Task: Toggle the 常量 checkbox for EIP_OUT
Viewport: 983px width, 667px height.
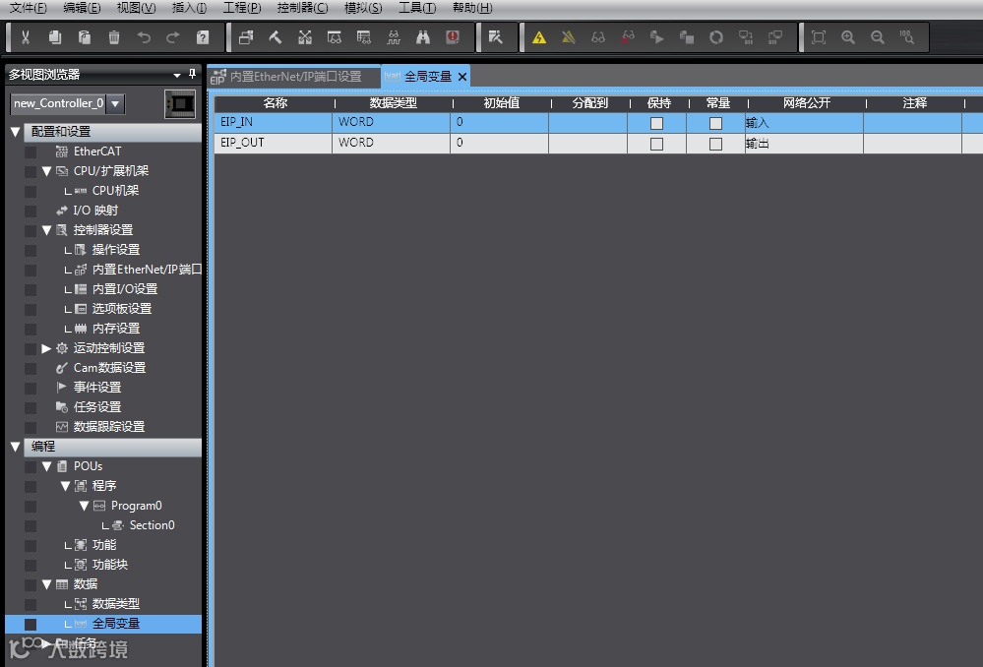Action: pos(715,144)
